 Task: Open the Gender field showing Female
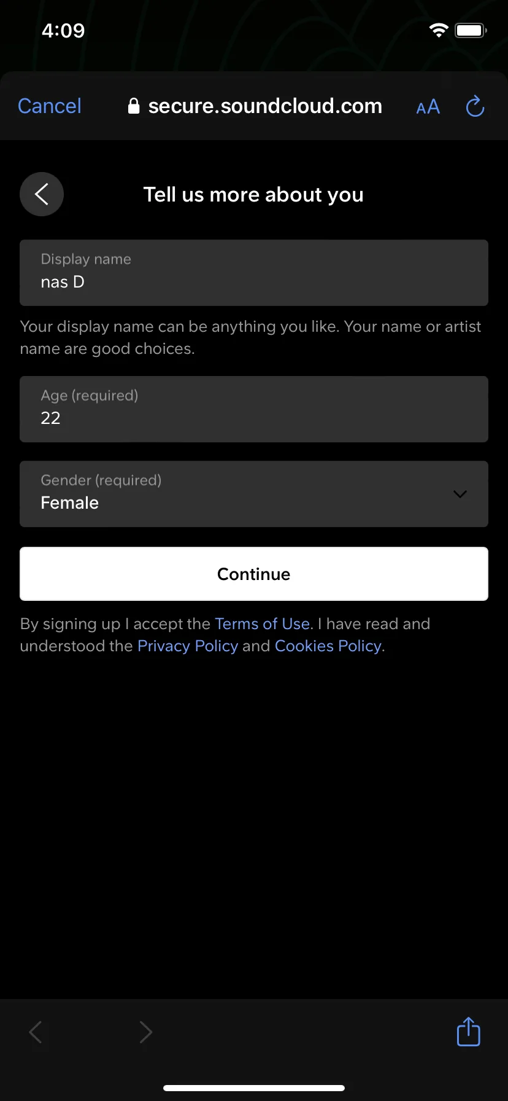coord(254,494)
